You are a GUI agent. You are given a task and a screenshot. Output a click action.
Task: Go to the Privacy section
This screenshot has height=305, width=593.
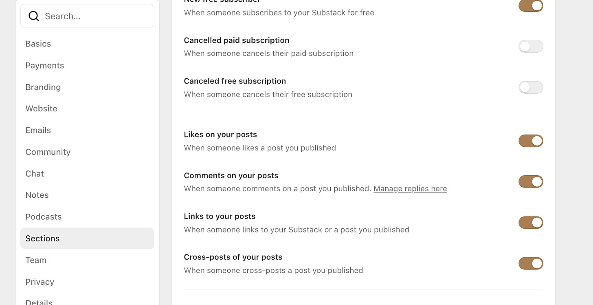click(40, 281)
